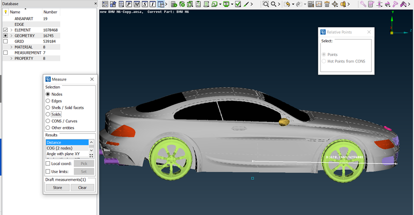Check the GRID visibility checkbox
The width and height of the screenshot is (414, 215).
pos(6,41)
